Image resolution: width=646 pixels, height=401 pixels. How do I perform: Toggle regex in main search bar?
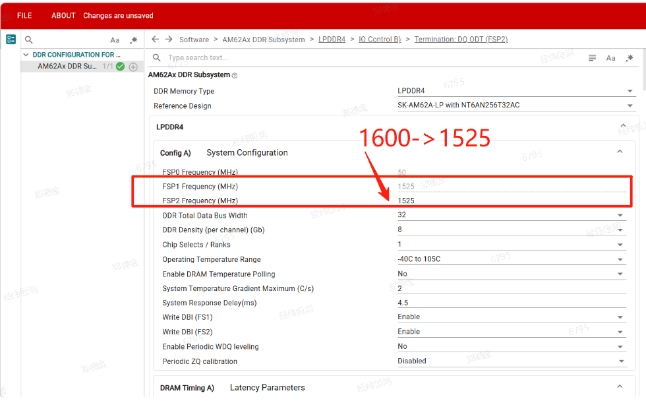pyautogui.click(x=630, y=58)
